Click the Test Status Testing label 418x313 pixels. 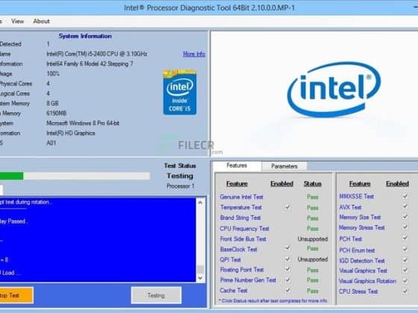tap(180, 176)
